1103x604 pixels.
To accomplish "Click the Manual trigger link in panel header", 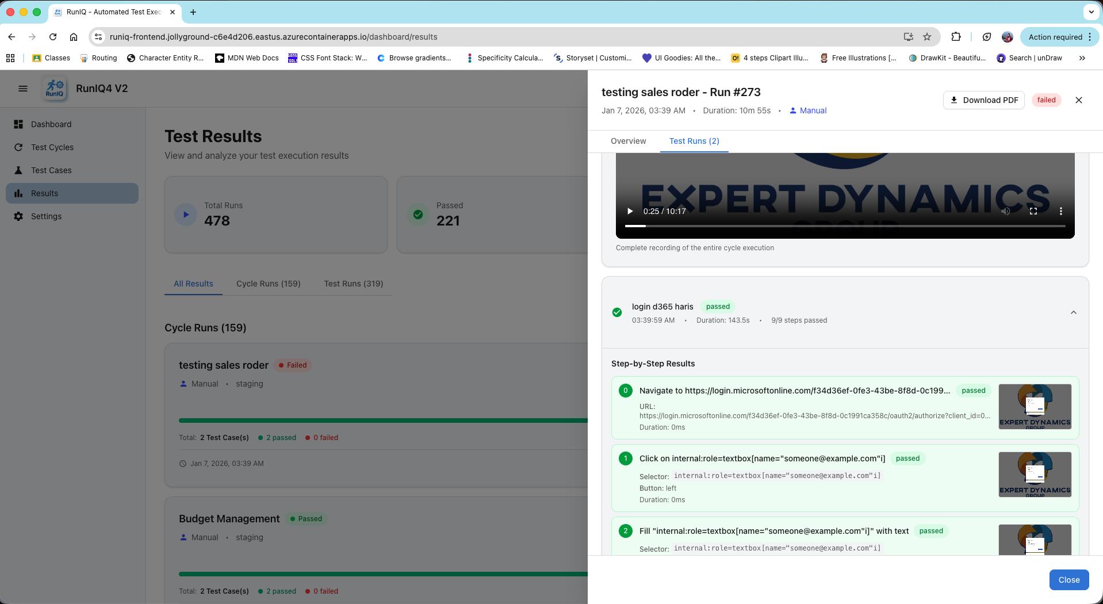I will click(x=807, y=110).
